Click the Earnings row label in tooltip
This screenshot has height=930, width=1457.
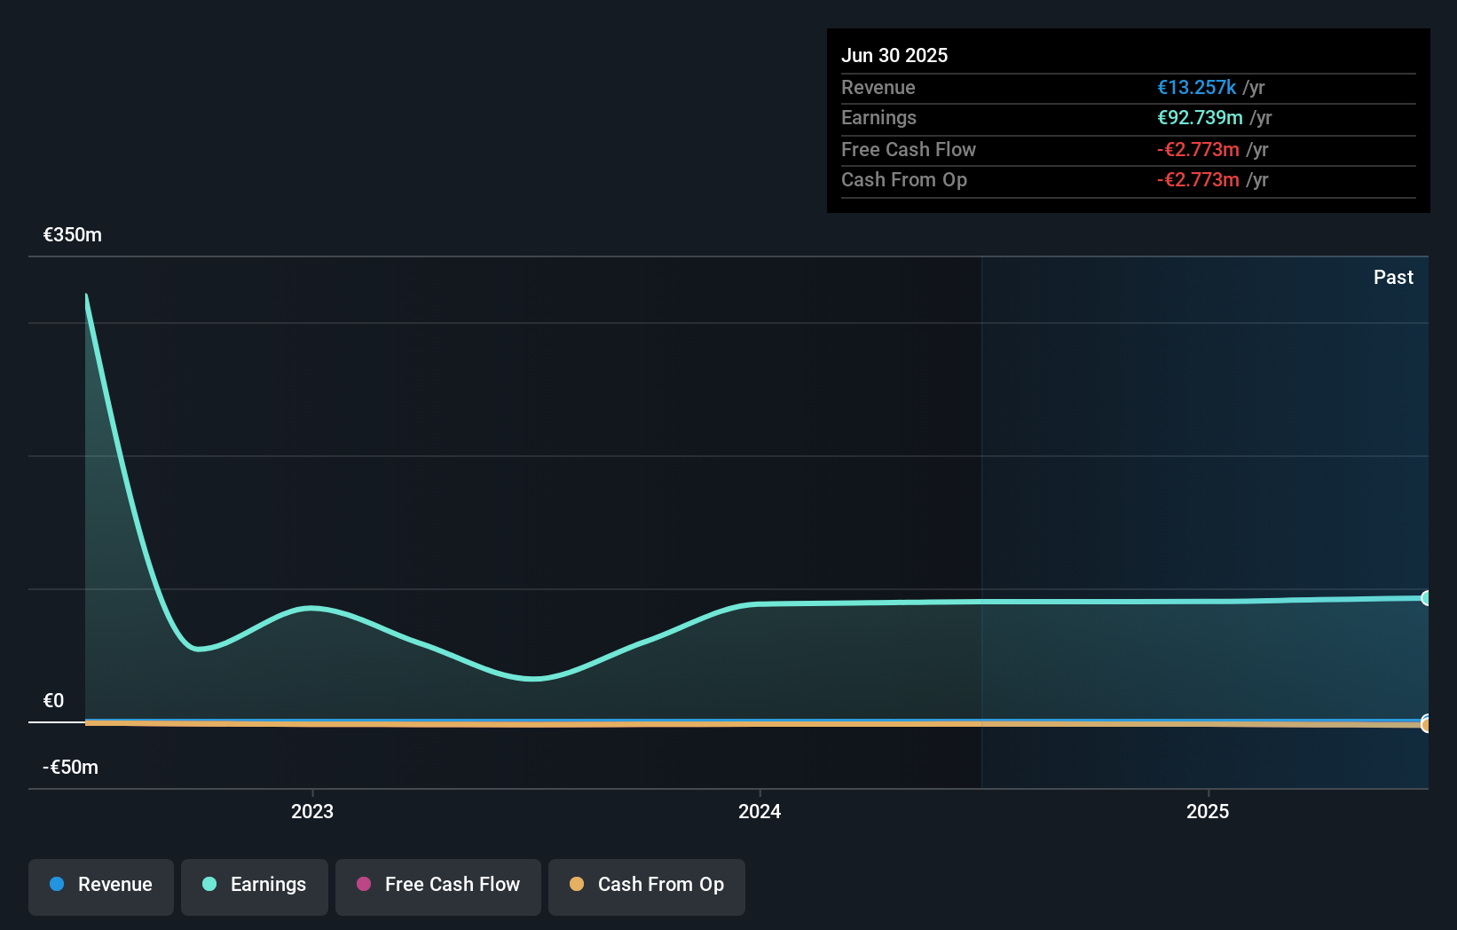[x=878, y=118]
